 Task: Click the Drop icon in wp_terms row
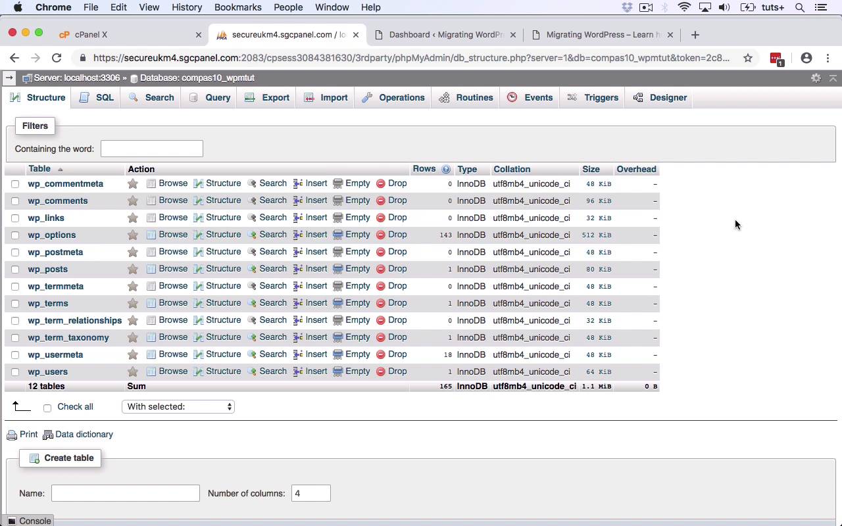pos(381,303)
